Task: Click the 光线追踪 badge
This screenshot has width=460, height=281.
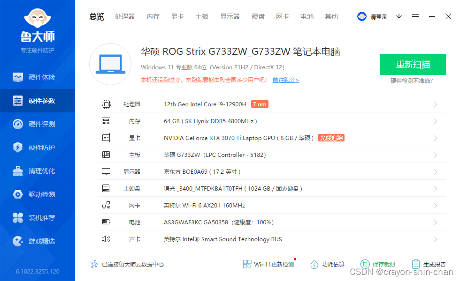Action: [x=331, y=138]
